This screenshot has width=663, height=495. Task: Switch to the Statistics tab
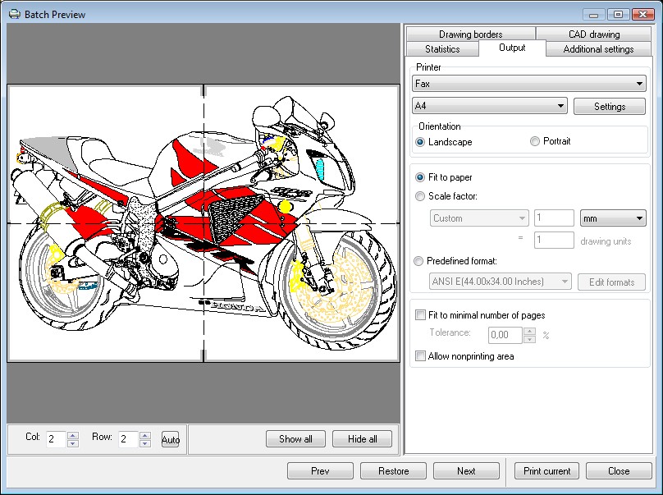coord(442,49)
